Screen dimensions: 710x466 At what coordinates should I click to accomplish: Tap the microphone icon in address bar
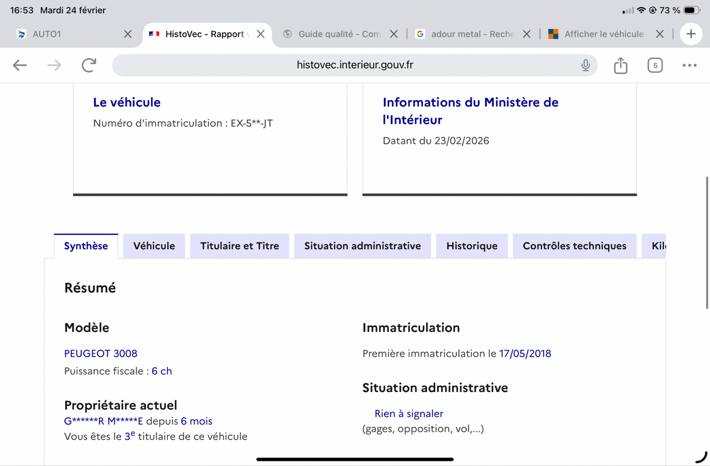(x=585, y=65)
